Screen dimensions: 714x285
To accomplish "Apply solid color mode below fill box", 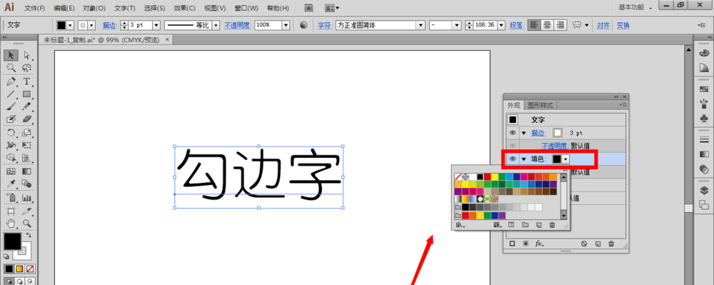I will [x=9, y=269].
